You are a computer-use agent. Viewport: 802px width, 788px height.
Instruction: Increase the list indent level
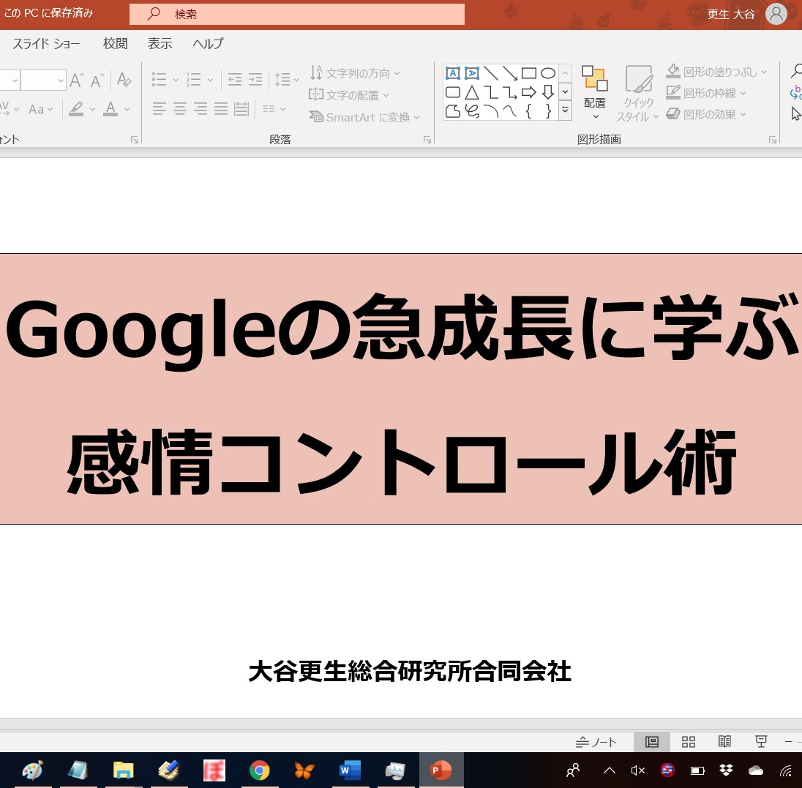[255, 79]
